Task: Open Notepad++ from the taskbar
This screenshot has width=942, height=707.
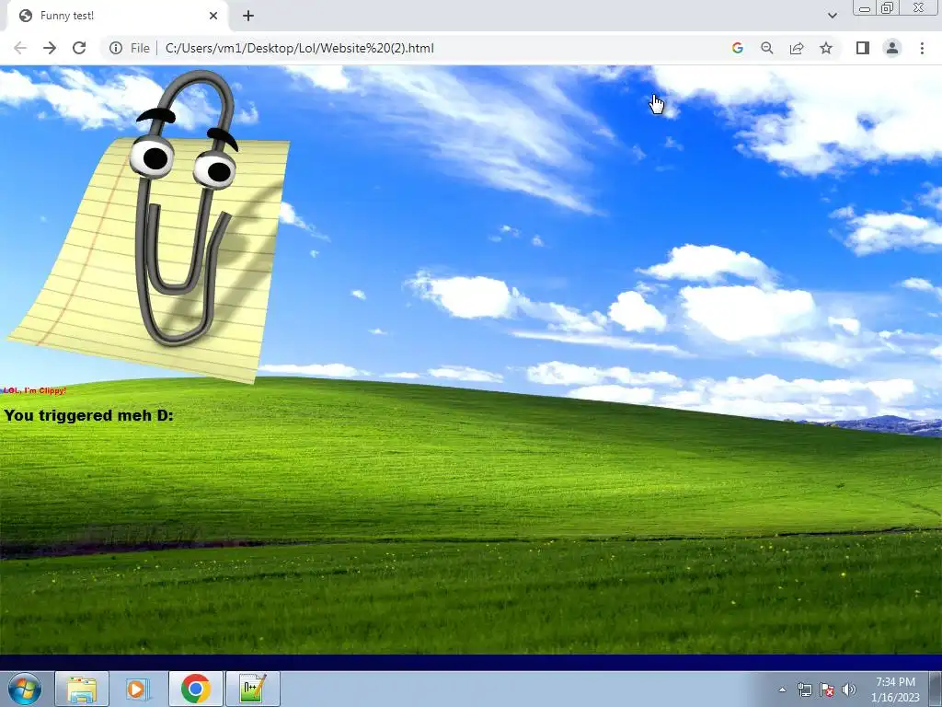Action: pyautogui.click(x=252, y=689)
